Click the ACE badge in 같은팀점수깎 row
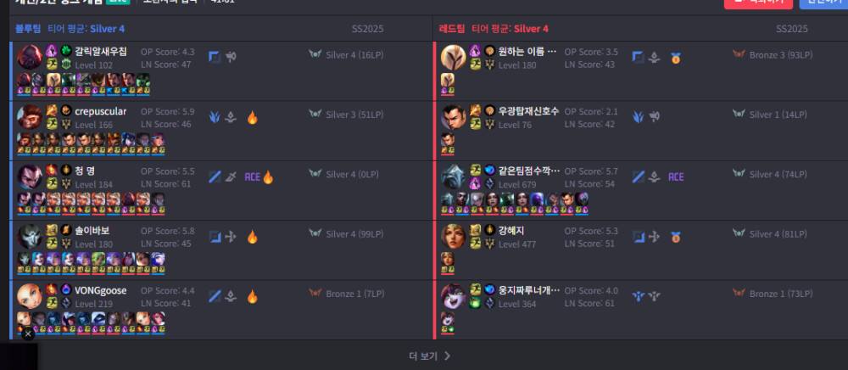Image resolution: width=848 pixels, height=370 pixels. [x=676, y=177]
